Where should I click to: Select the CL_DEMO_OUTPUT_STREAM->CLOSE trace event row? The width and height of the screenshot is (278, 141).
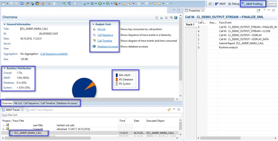point(237,31)
